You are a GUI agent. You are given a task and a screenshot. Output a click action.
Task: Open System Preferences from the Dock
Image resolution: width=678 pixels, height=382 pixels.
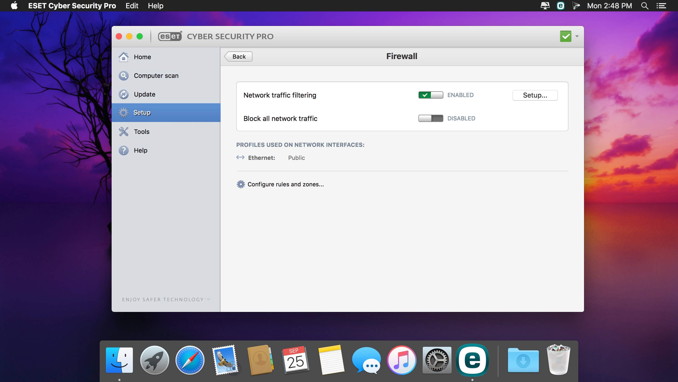click(437, 360)
